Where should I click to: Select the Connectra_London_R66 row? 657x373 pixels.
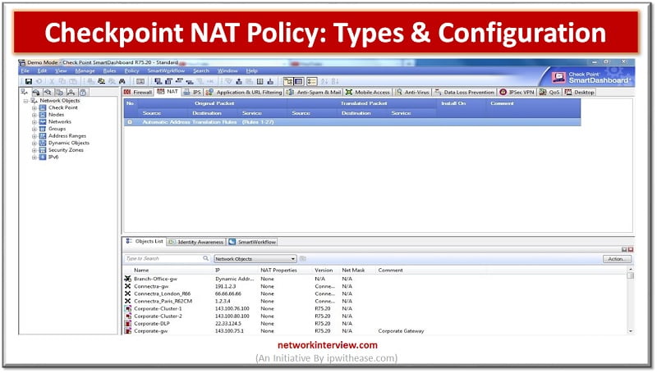coord(376,293)
